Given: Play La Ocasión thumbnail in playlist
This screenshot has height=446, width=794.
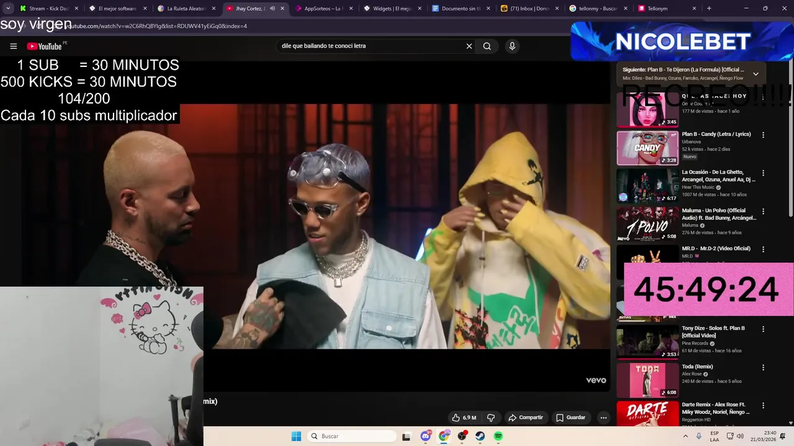Looking at the screenshot, I should tap(648, 186).
